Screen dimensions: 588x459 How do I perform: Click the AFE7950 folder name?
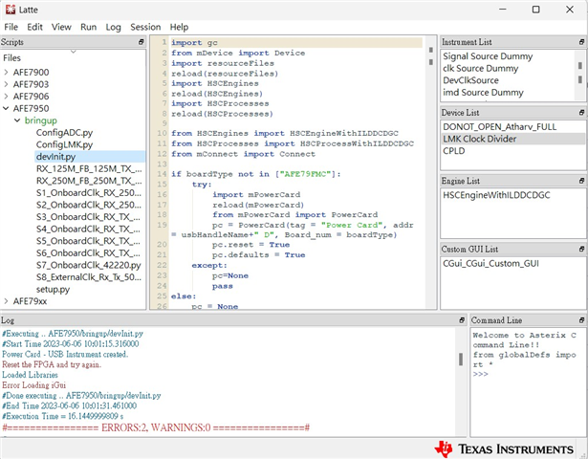[x=31, y=108]
